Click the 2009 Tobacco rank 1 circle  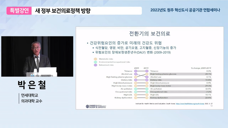[136, 71]
